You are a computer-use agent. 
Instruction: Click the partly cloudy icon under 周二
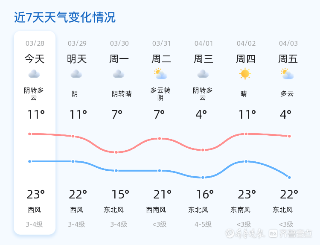[160, 74]
